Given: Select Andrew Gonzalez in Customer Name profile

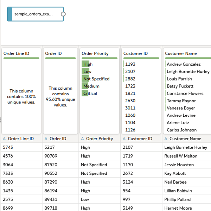Looking at the screenshot, I should [184, 64].
